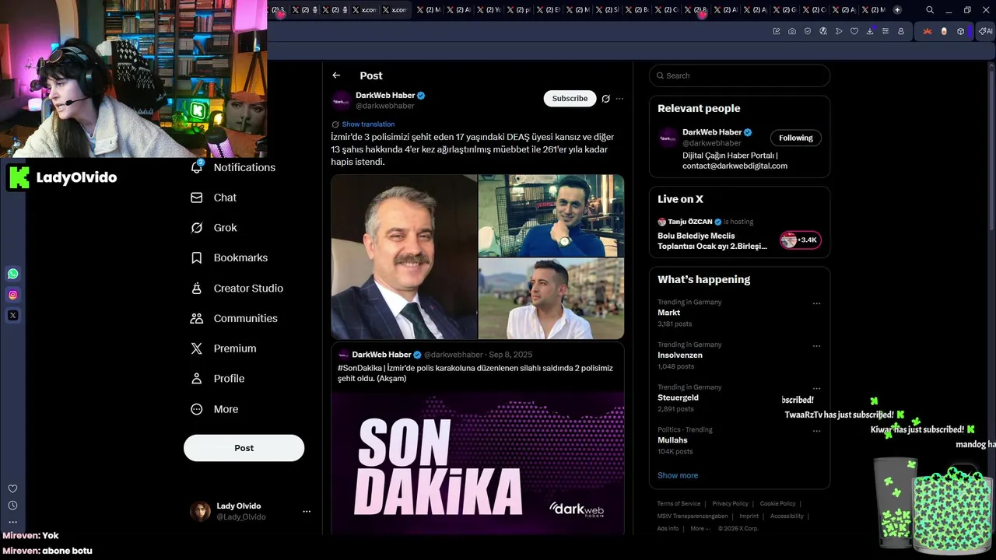The height and width of the screenshot is (560, 996).
Task: Open Lady Olvido account name at bottom
Action: [x=238, y=506]
